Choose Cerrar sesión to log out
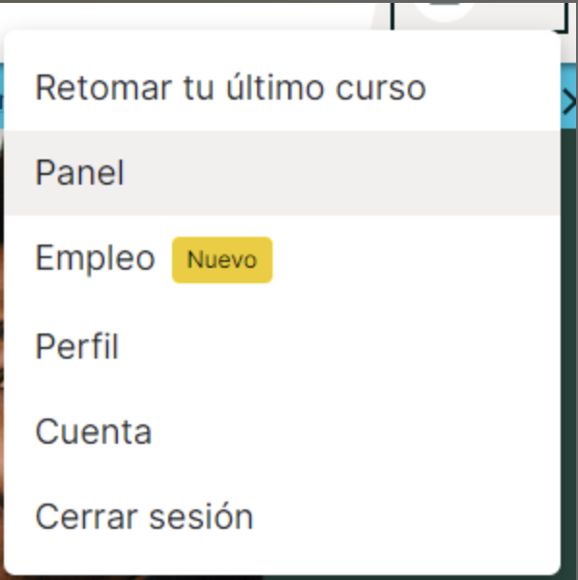Viewport: 578px width, 580px height. tap(282, 517)
